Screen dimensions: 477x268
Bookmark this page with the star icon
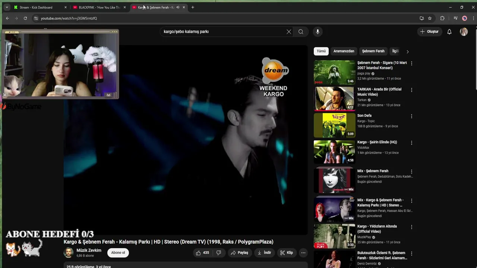[x=430, y=18]
